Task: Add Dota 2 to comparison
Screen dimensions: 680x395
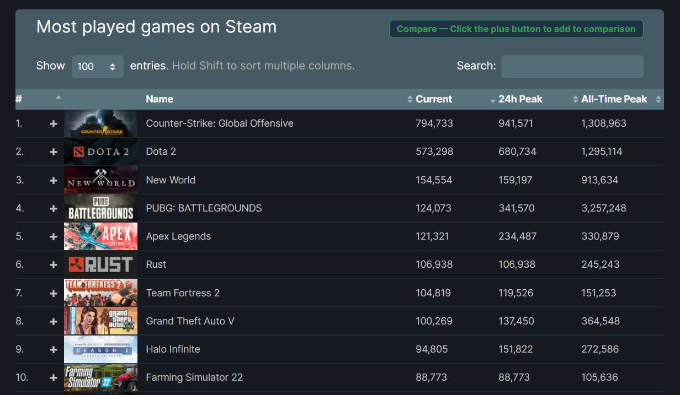Action: (x=54, y=152)
